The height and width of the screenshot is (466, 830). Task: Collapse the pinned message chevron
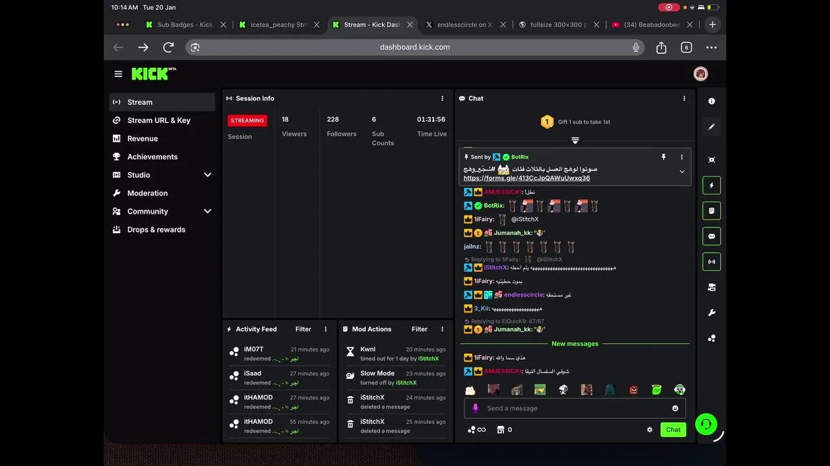[682, 172]
